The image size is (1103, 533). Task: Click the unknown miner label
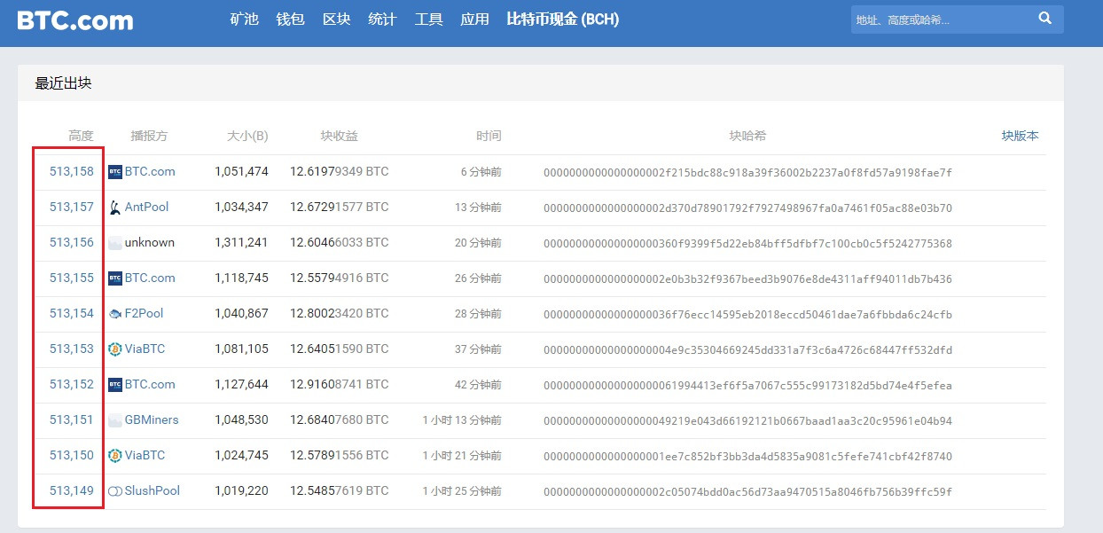tap(150, 242)
